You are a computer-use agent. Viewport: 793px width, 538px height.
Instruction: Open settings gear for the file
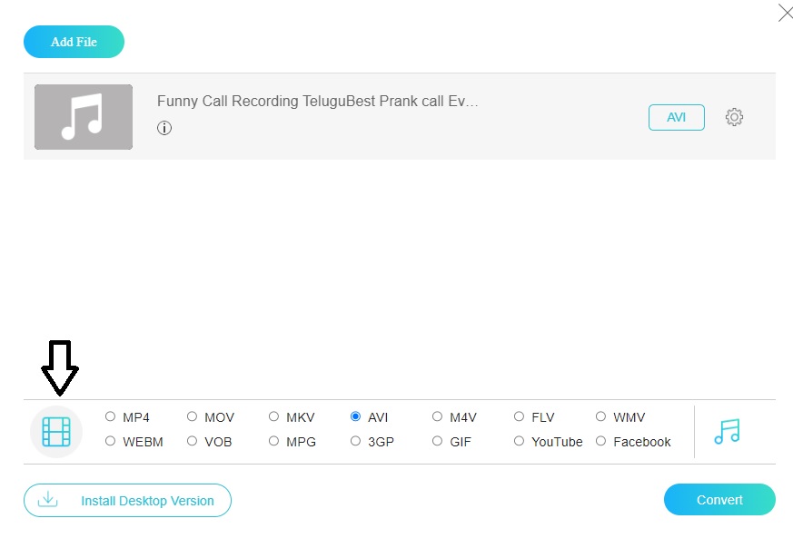click(x=734, y=117)
